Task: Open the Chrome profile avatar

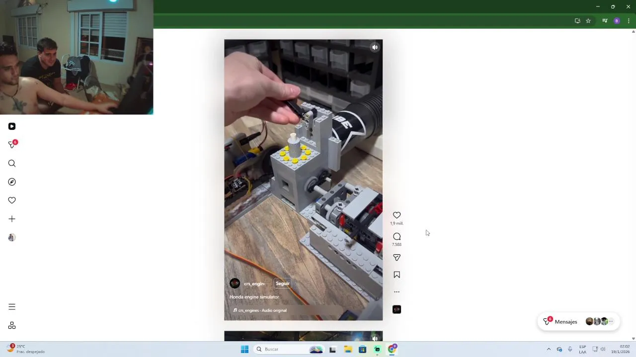Action: tap(617, 21)
